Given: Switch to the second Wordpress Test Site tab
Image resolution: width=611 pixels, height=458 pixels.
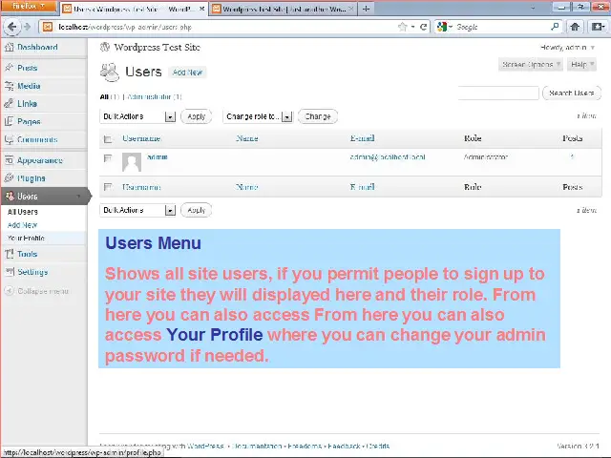Looking at the screenshot, I should coord(284,9).
